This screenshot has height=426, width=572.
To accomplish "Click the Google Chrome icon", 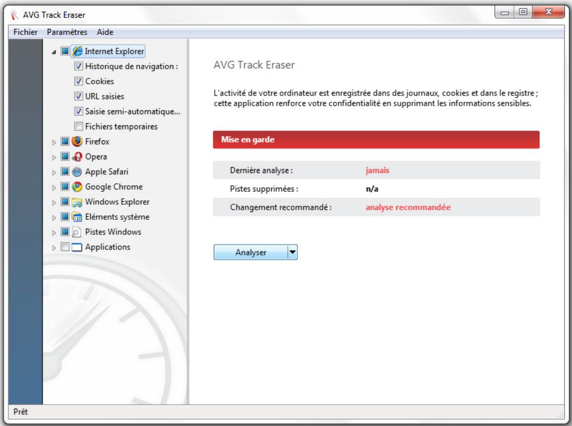I will [x=77, y=186].
